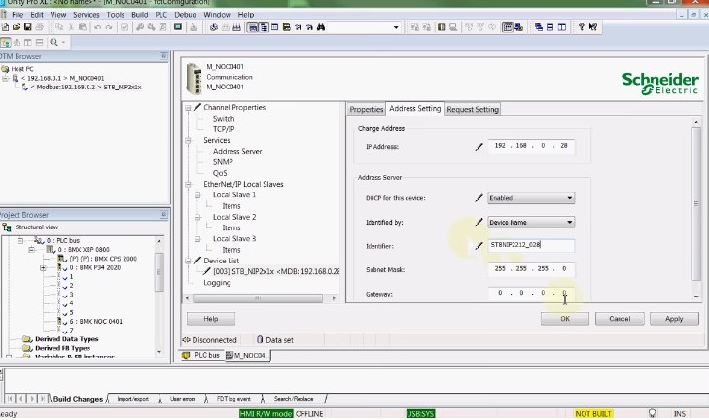Screen dimensions: 709x420
Task: Click the pencil icon beside DHCP for this device
Action: tap(479, 198)
